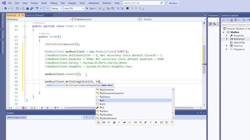Viewport: 250px width, 140px height.
Task: Open the Build menu
Action: 44,3
